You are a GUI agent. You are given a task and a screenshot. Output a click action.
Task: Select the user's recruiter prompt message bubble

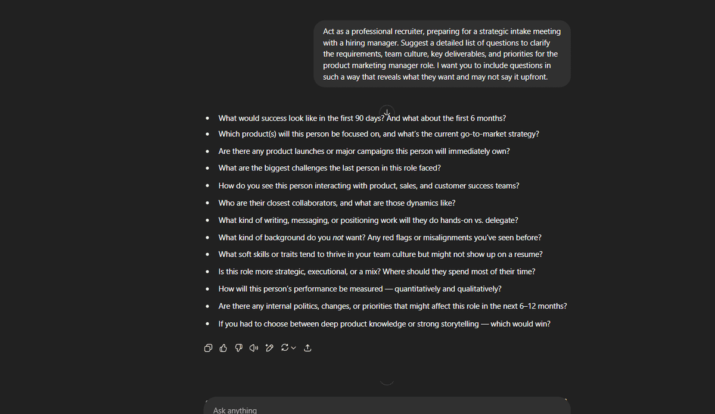tap(441, 54)
